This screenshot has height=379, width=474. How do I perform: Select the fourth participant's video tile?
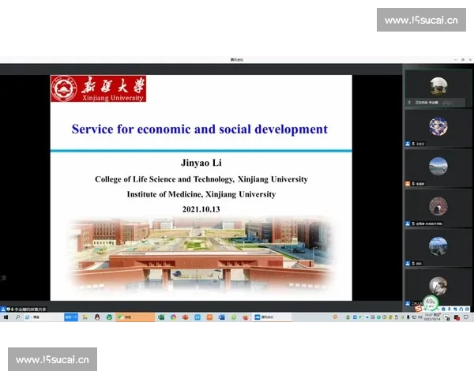pyautogui.click(x=438, y=208)
